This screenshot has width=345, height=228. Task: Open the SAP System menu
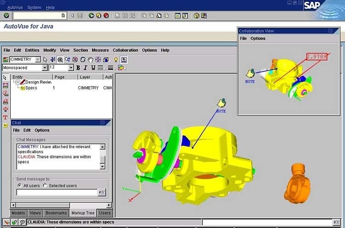34,7
